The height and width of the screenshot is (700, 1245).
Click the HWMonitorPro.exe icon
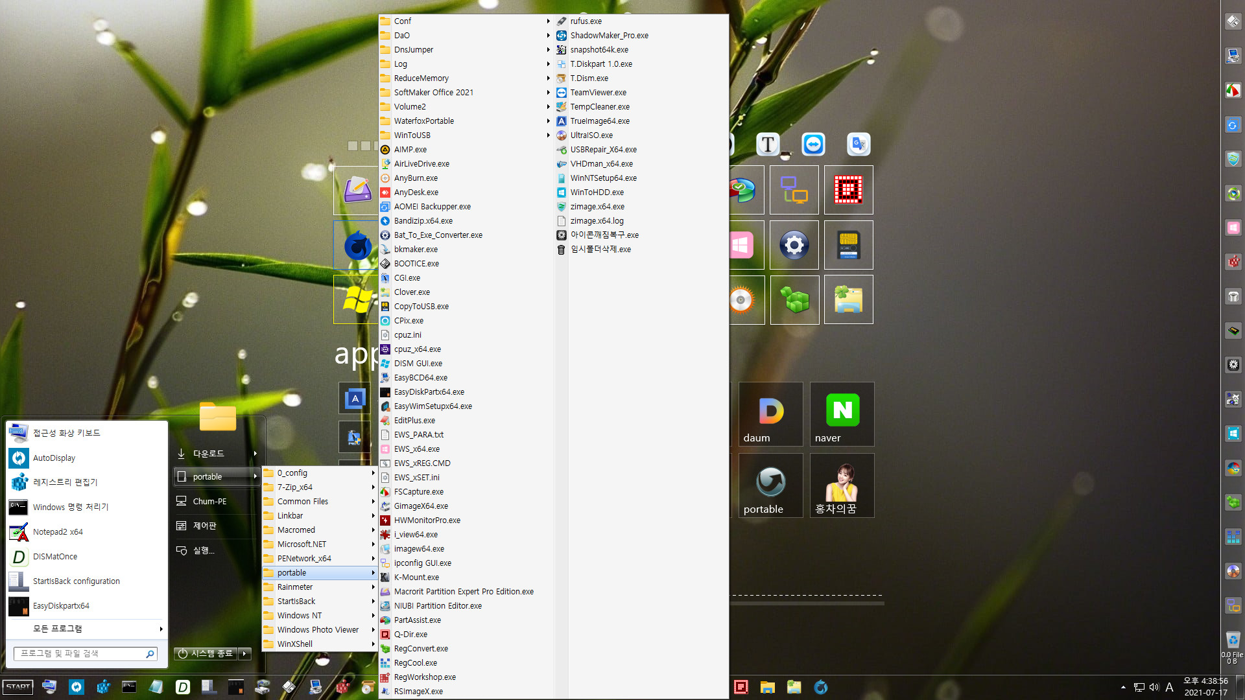385,520
